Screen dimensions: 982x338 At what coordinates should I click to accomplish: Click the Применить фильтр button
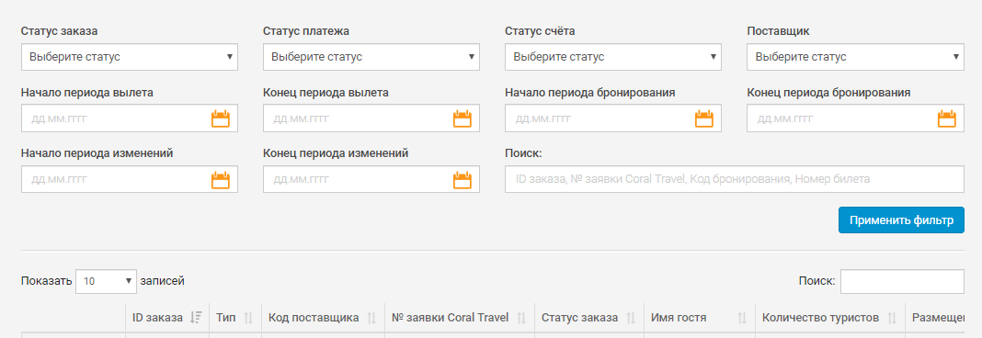click(901, 220)
